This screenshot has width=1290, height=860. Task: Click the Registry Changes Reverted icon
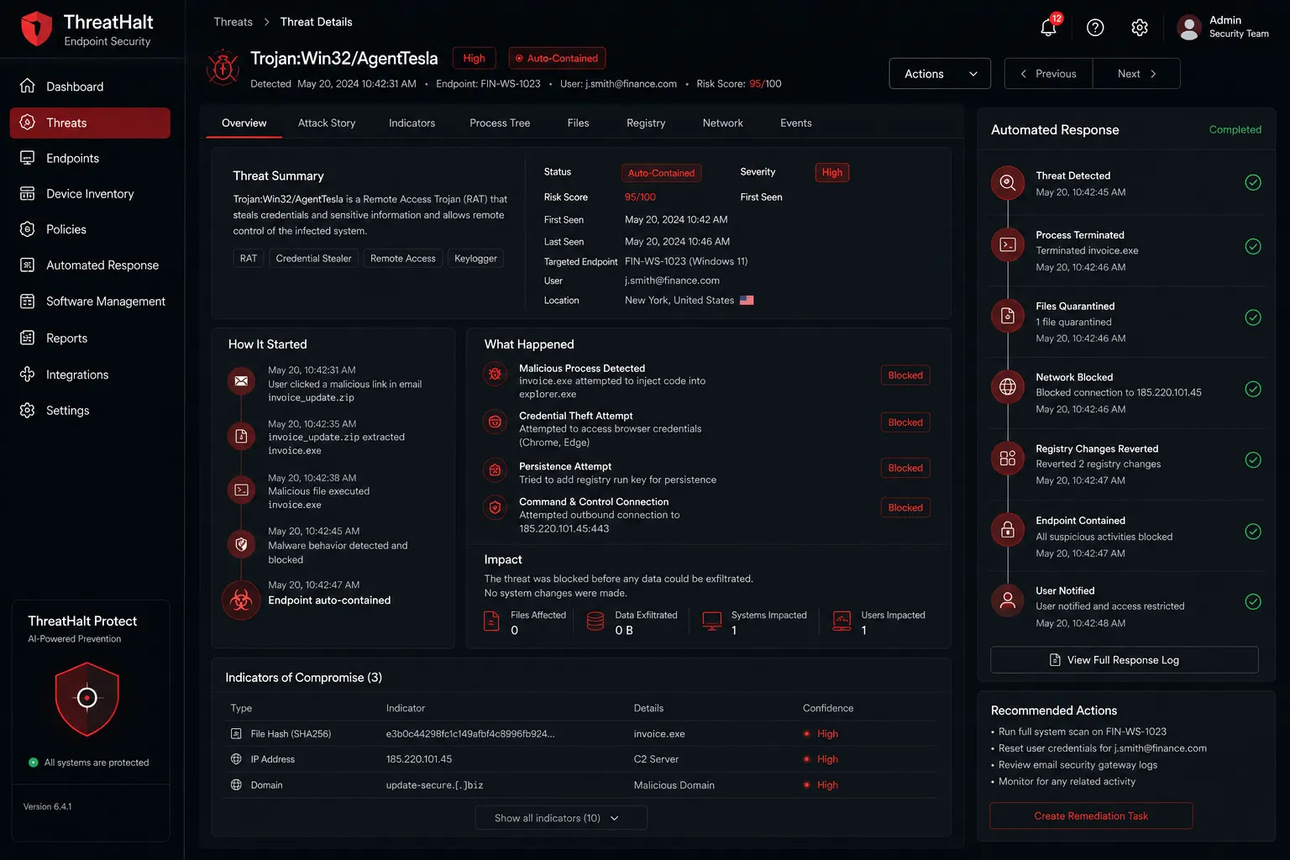click(x=1008, y=458)
